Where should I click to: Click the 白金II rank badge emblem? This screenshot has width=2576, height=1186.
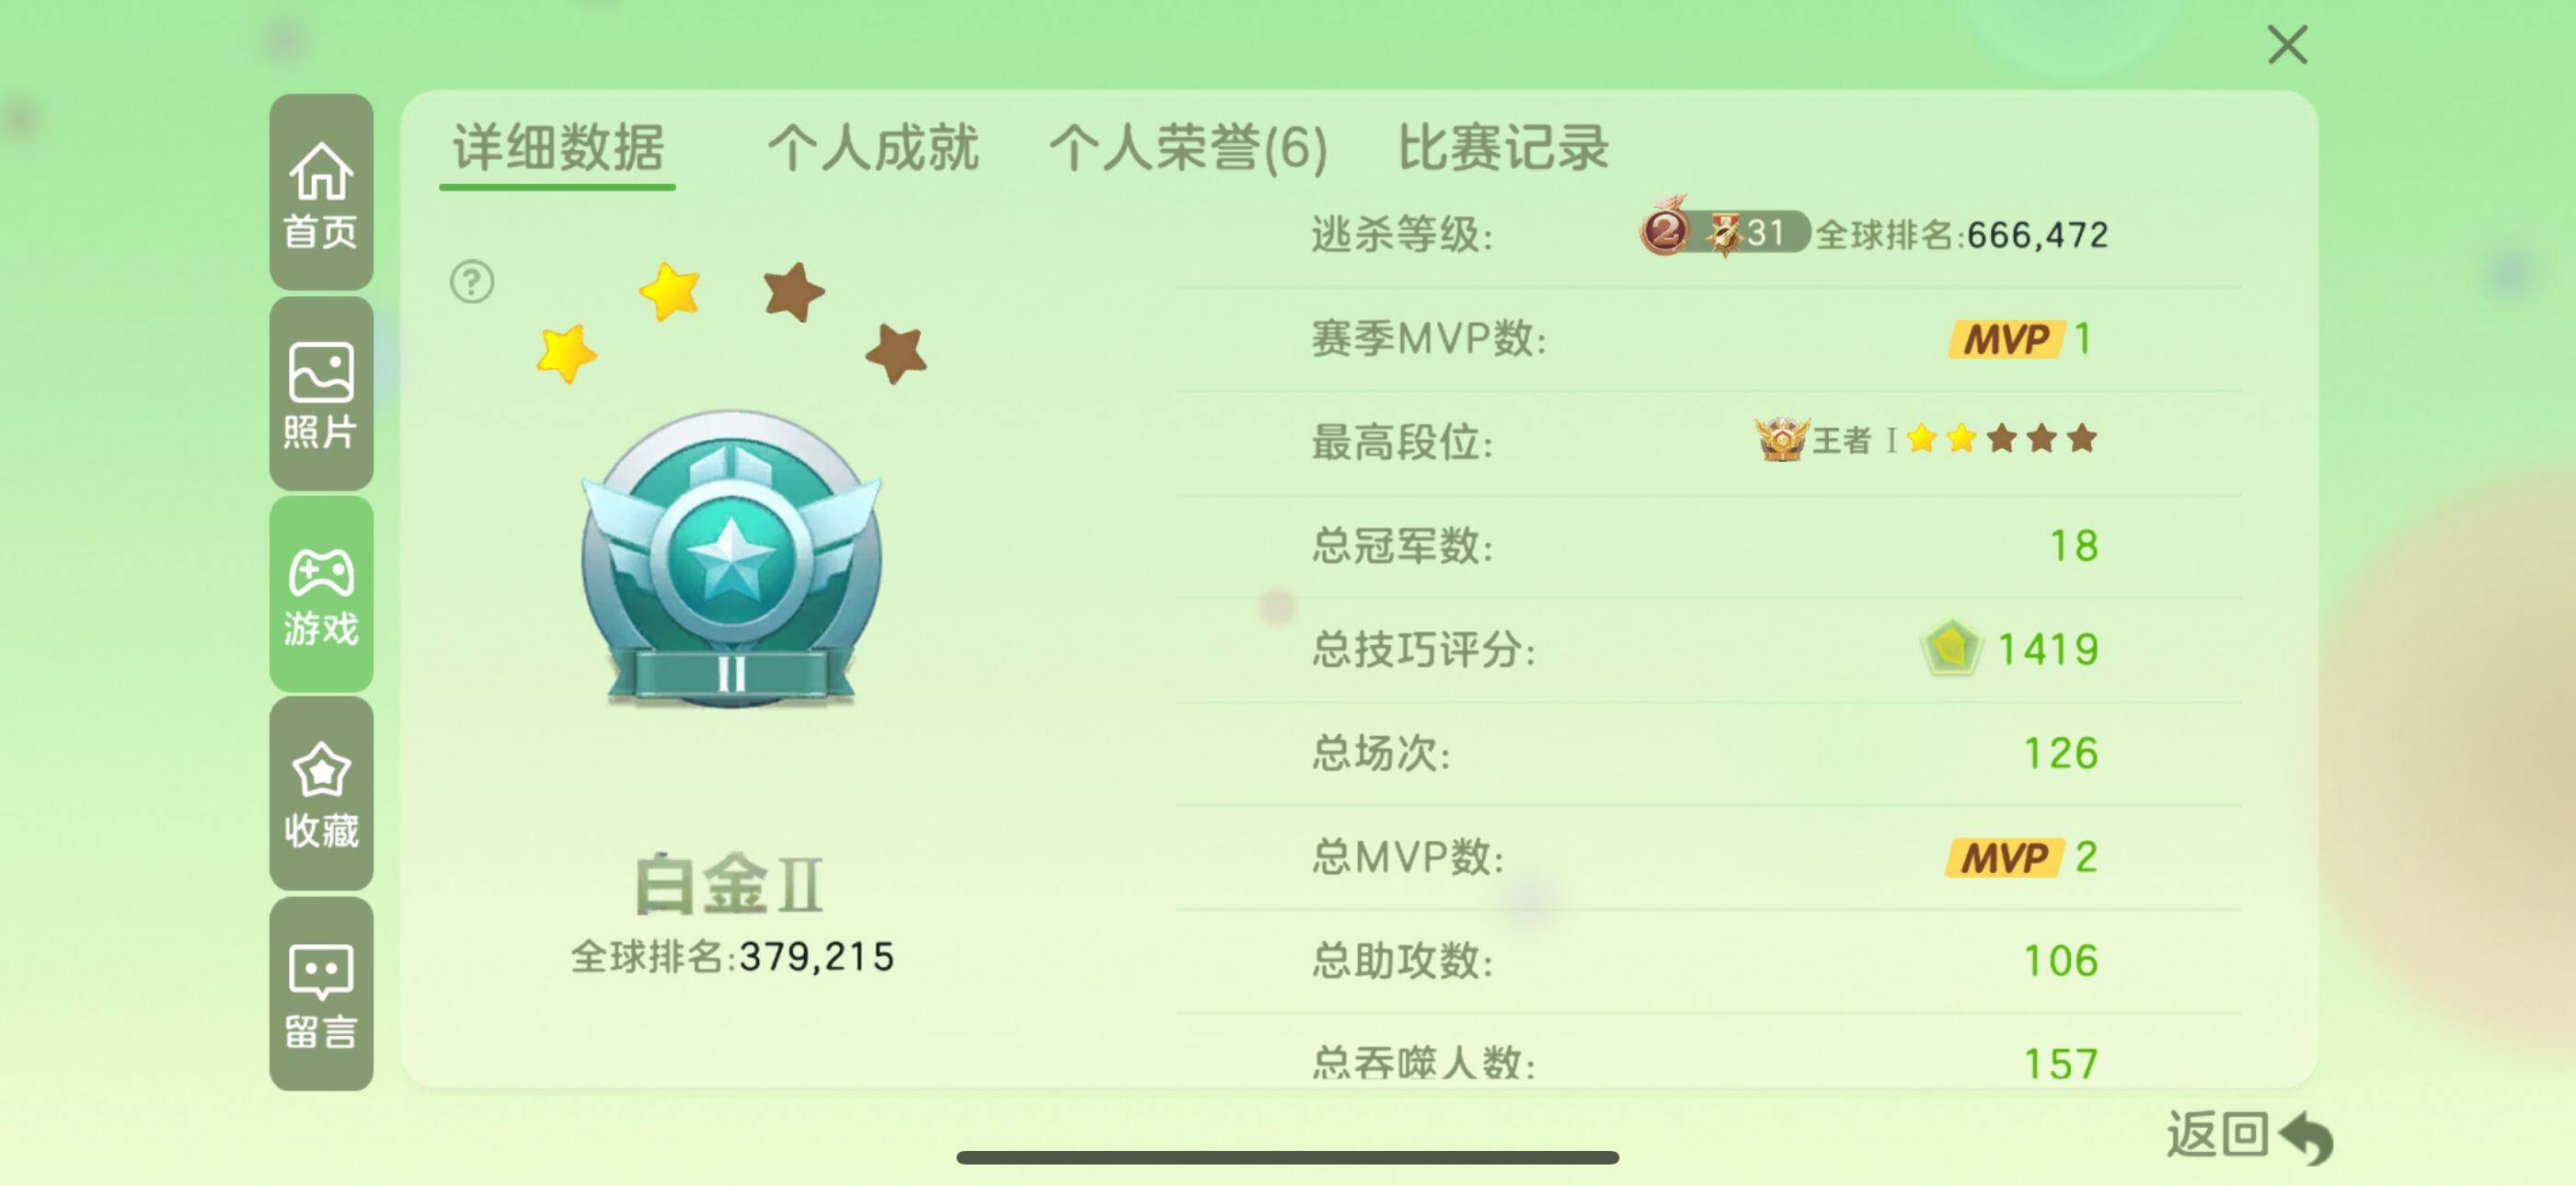[x=732, y=560]
